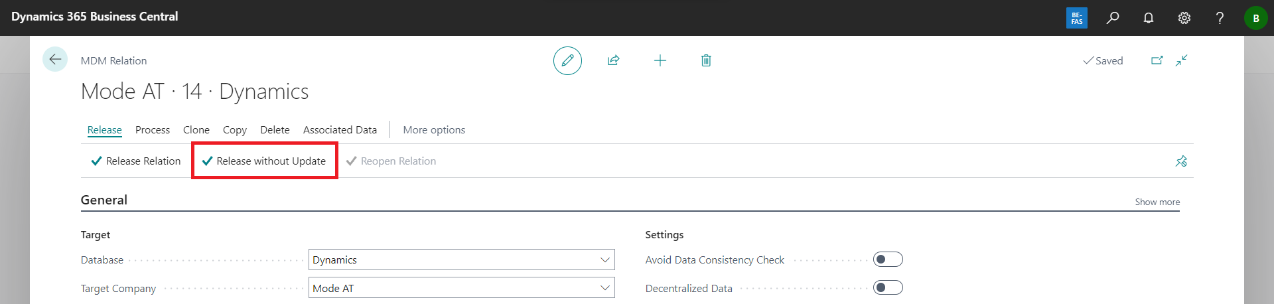Viewport: 1274px width, 304px height.
Task: Open the share icon
Action: (613, 60)
